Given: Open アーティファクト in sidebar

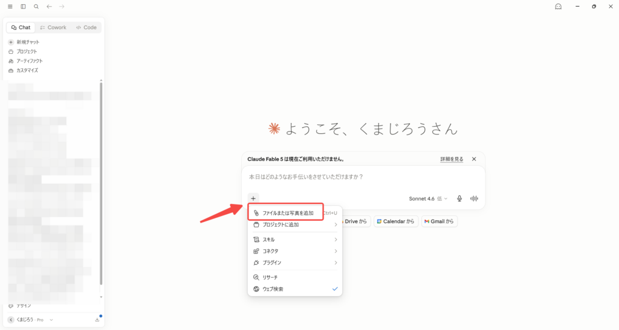Looking at the screenshot, I should (25, 61).
